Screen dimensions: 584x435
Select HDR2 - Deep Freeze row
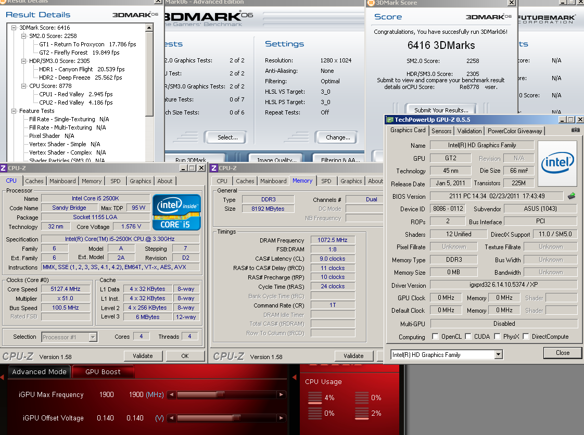pos(81,78)
